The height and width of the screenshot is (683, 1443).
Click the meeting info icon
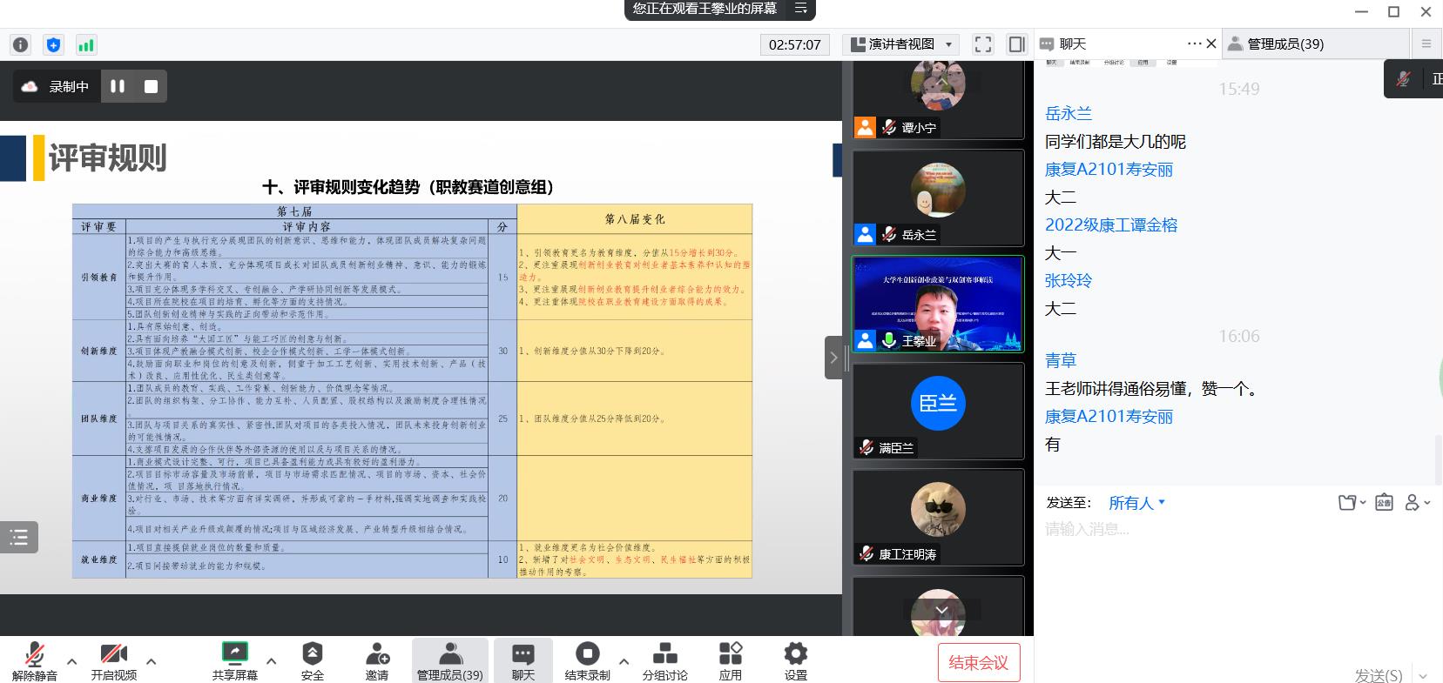pos(21,44)
